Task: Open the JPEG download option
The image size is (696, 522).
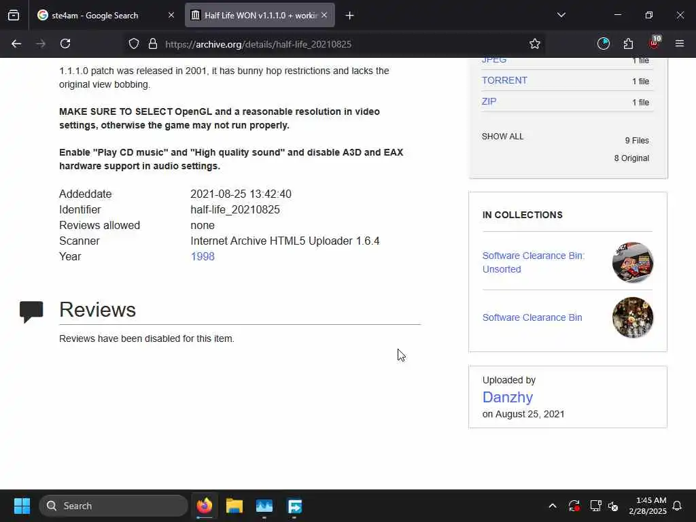Action: coord(494,60)
